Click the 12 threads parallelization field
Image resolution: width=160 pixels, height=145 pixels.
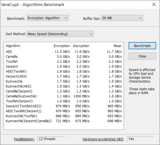(x=51, y=139)
